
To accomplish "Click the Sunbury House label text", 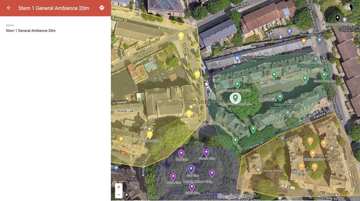I will pos(309,66).
